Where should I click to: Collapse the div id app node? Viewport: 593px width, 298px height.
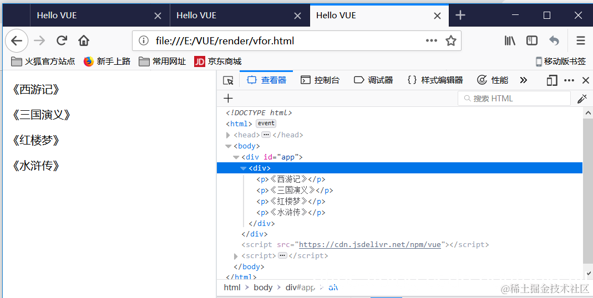tap(236, 157)
